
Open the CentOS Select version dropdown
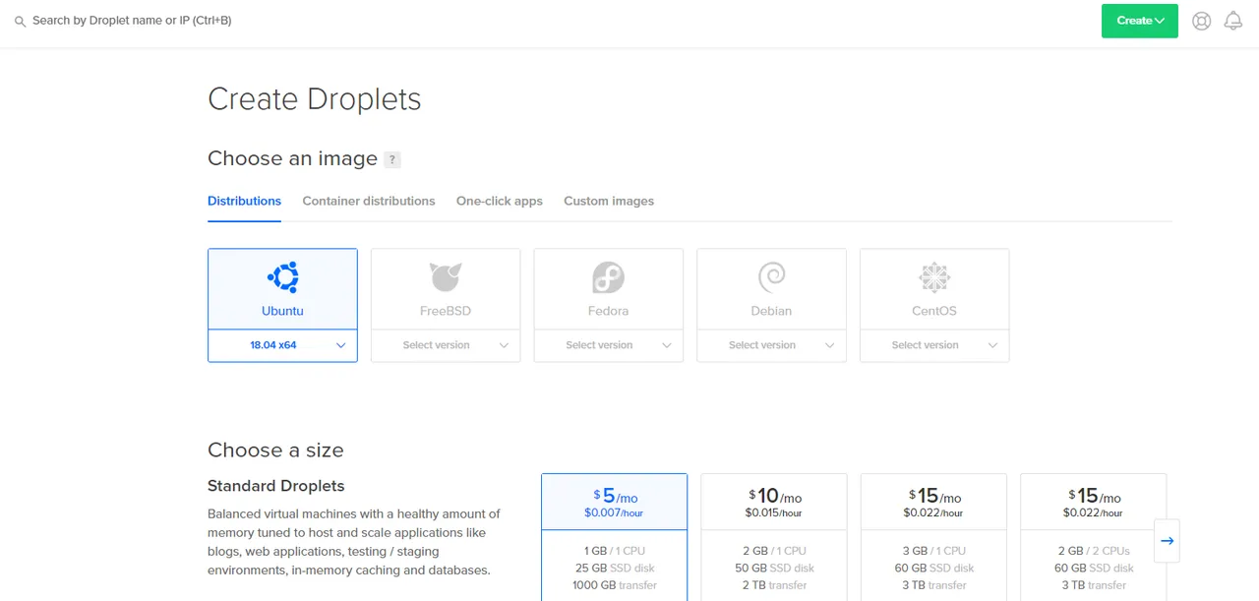(x=934, y=345)
